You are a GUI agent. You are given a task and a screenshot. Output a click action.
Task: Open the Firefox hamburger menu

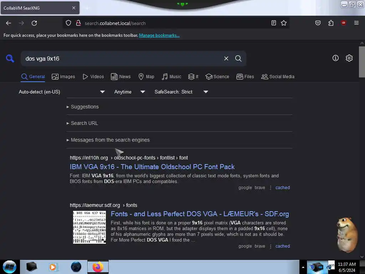pos(356,23)
